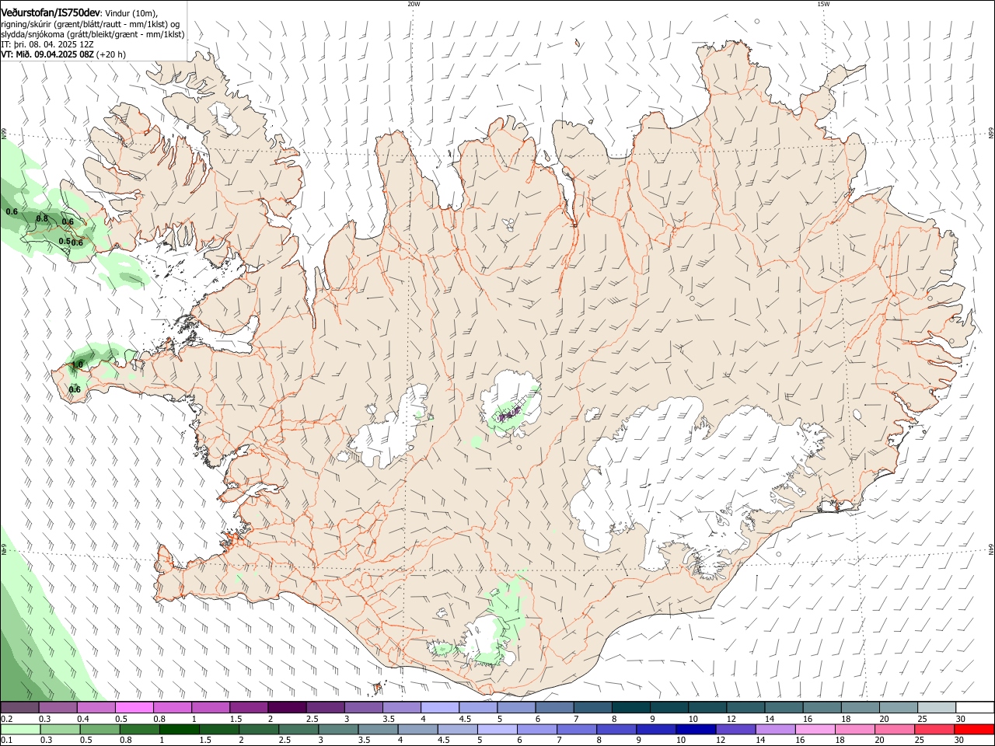Image resolution: width=995 pixels, height=746 pixels.
Task: Pick bottom-row legend swatch between 3 and 3.5
Action: [338, 729]
